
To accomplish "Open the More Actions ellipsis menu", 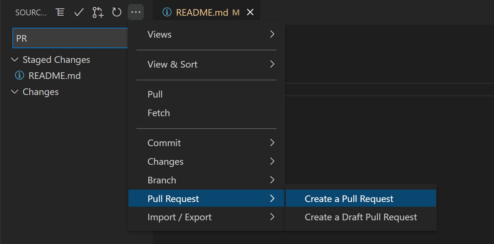I will coord(135,12).
